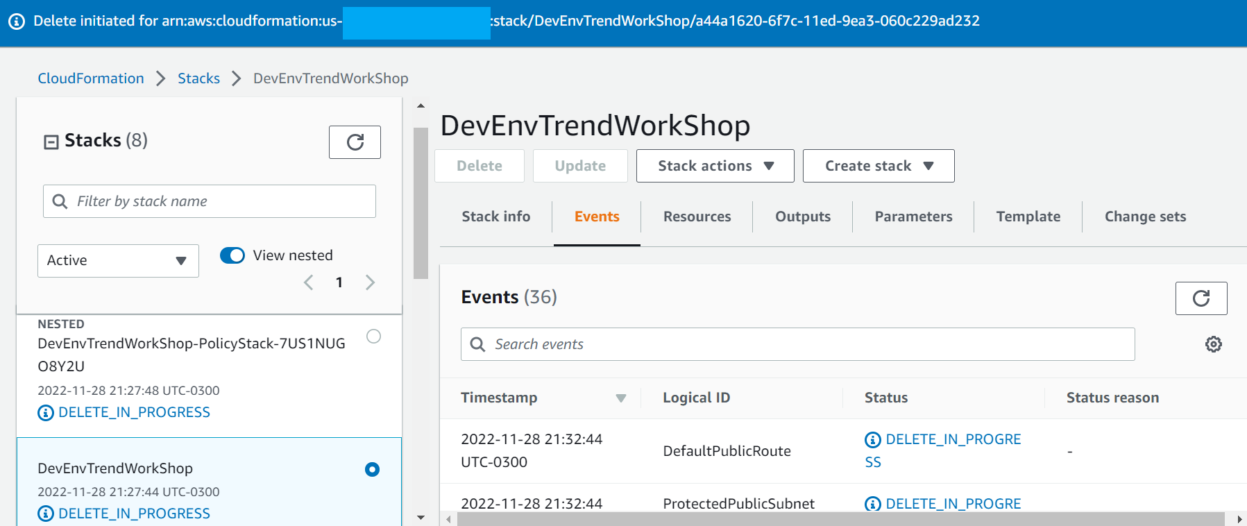Click the Status reason column header
The height and width of the screenshot is (526, 1247).
(1112, 398)
